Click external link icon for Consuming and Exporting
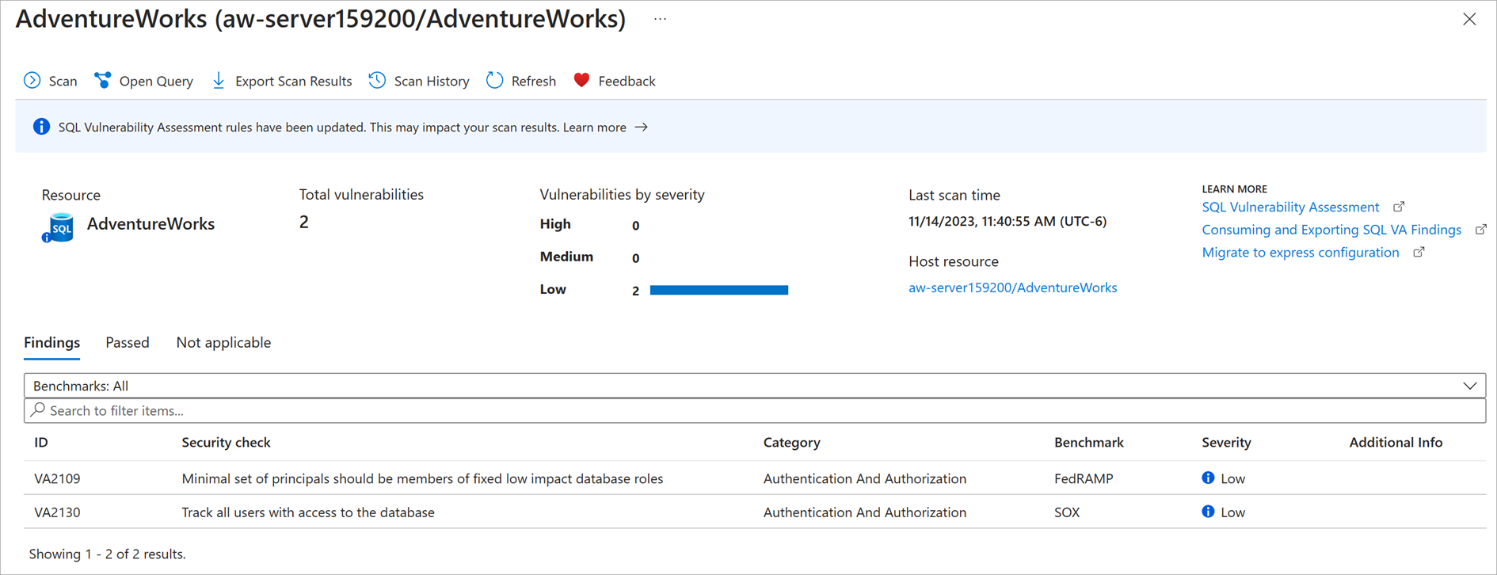1497x575 pixels. tap(1480, 230)
